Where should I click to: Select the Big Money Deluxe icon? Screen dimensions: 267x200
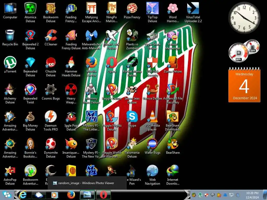30,121
